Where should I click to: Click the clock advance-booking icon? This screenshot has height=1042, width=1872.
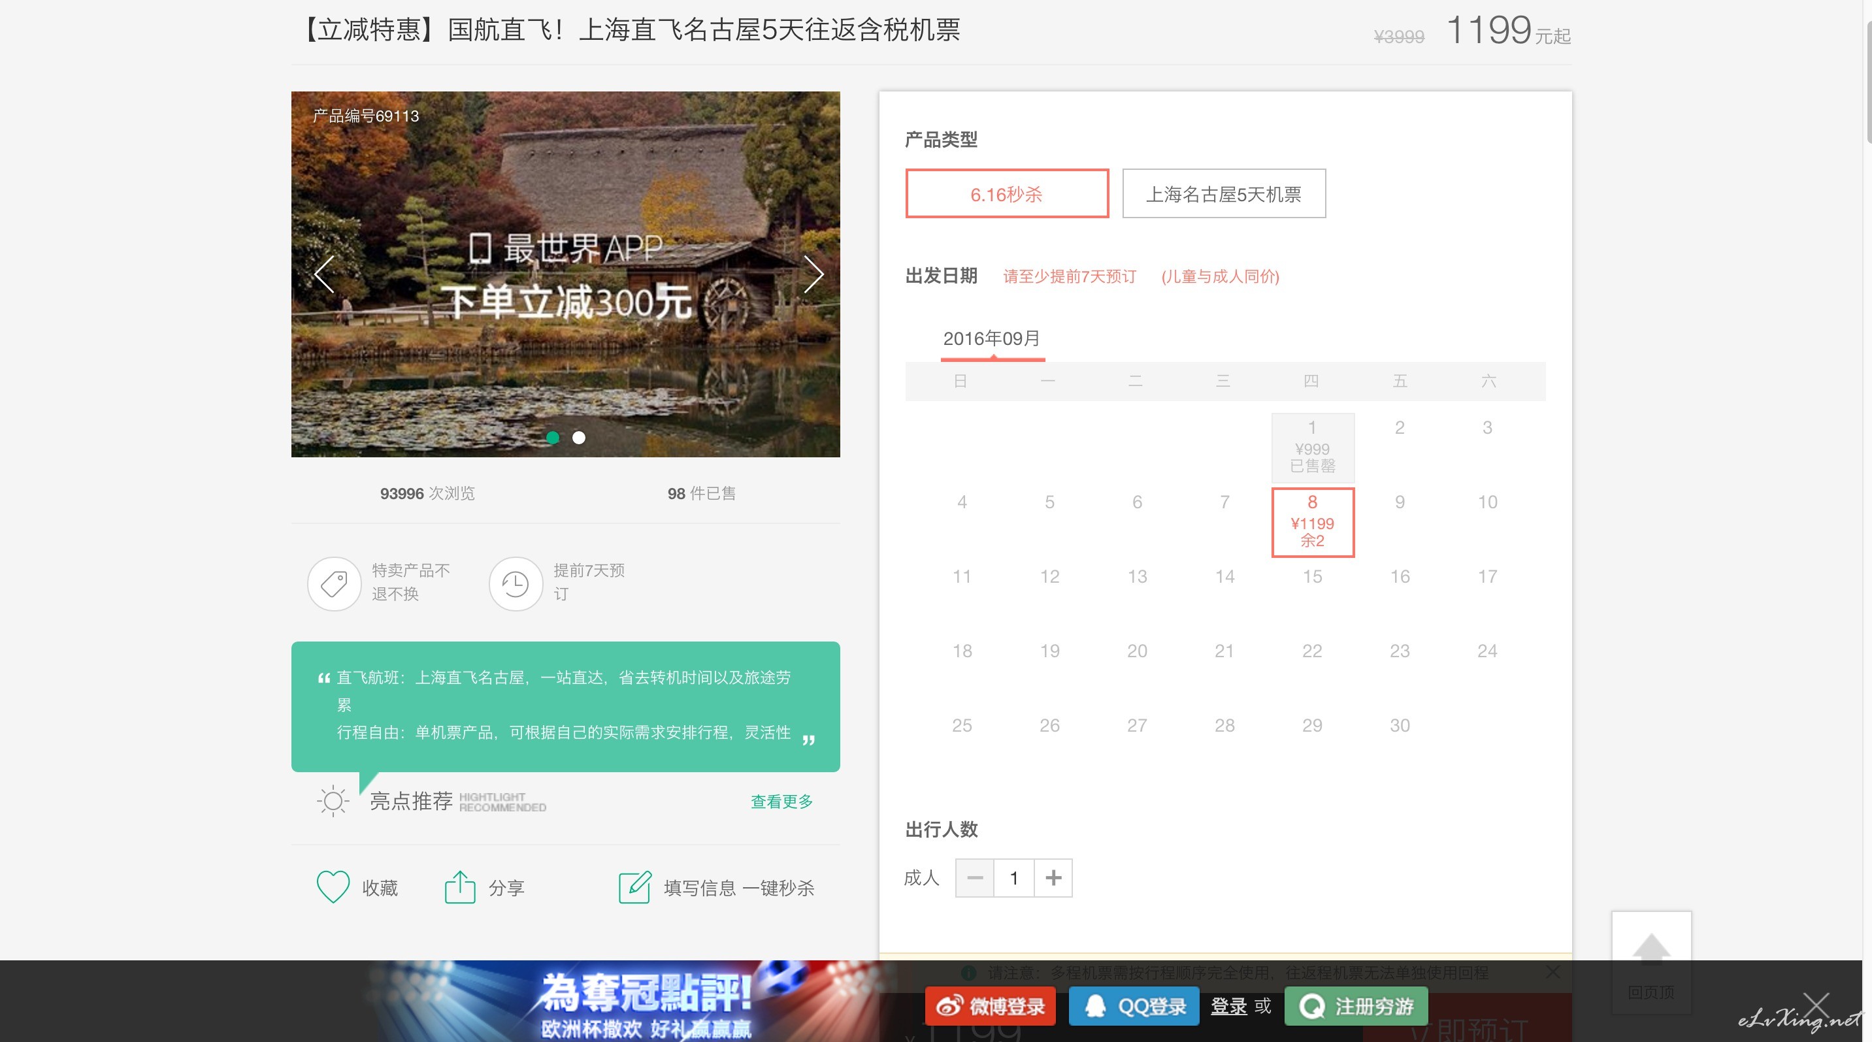point(516,583)
